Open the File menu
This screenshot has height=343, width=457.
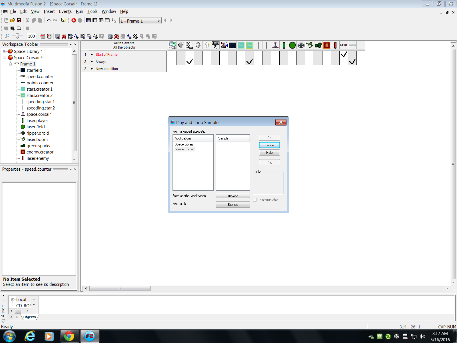tap(13, 11)
